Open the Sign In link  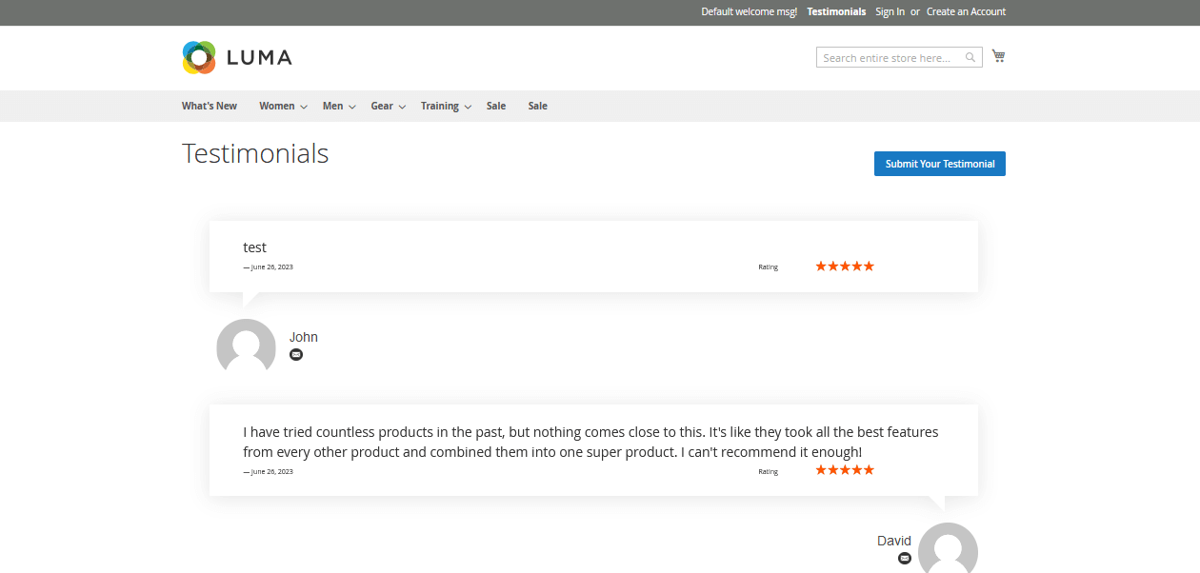(890, 12)
